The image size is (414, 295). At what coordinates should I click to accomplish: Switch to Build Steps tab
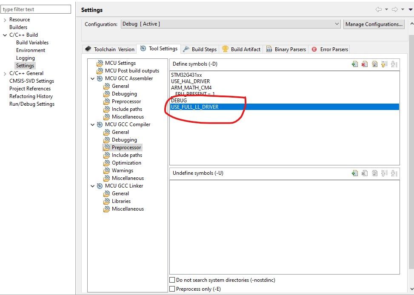coord(200,49)
